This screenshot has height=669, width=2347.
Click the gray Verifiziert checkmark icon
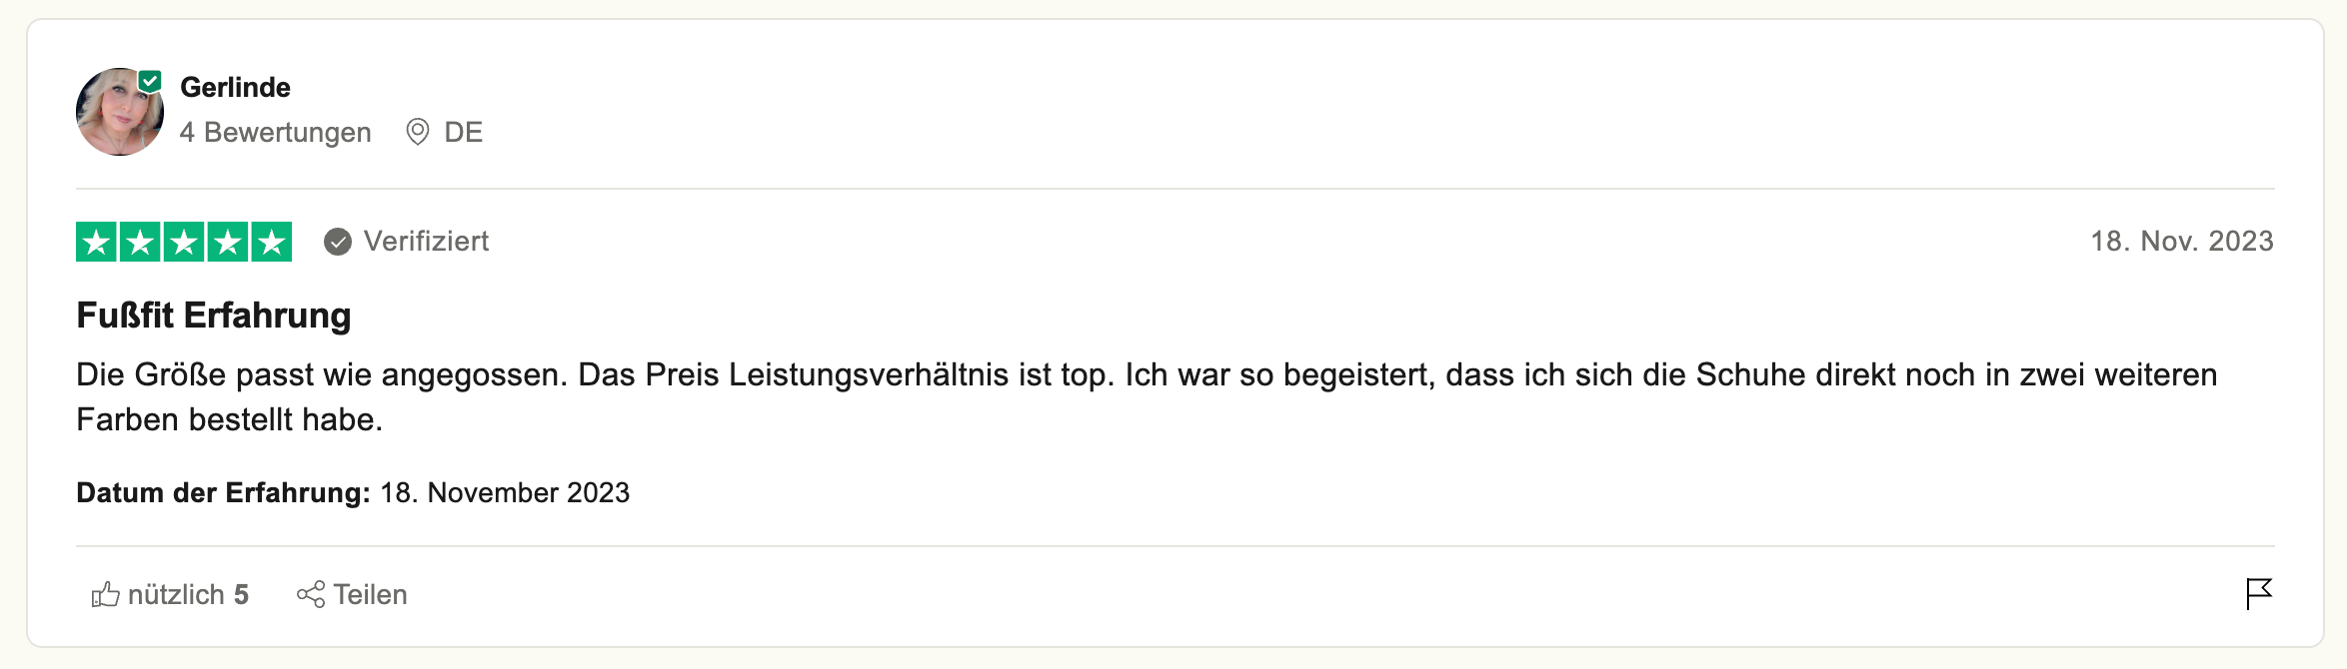[338, 242]
